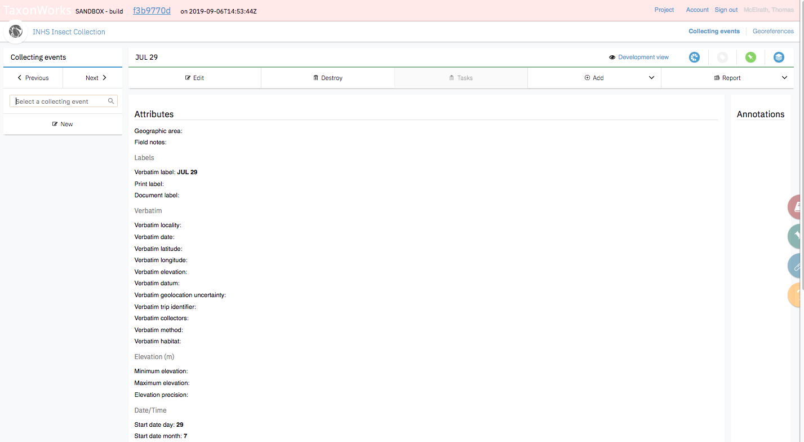Viewport: 804px width, 442px height.
Task: Create a New collecting event
Action: [63, 123]
